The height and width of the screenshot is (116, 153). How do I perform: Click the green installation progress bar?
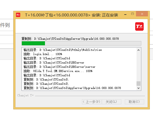pos(81,43)
